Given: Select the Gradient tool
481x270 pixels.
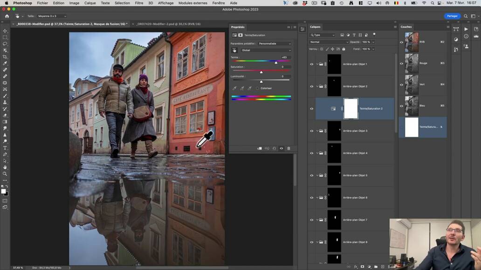Looking at the screenshot, I should coord(5,122).
